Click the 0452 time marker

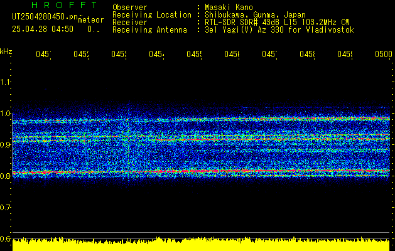pyautogui.click(x=81, y=54)
